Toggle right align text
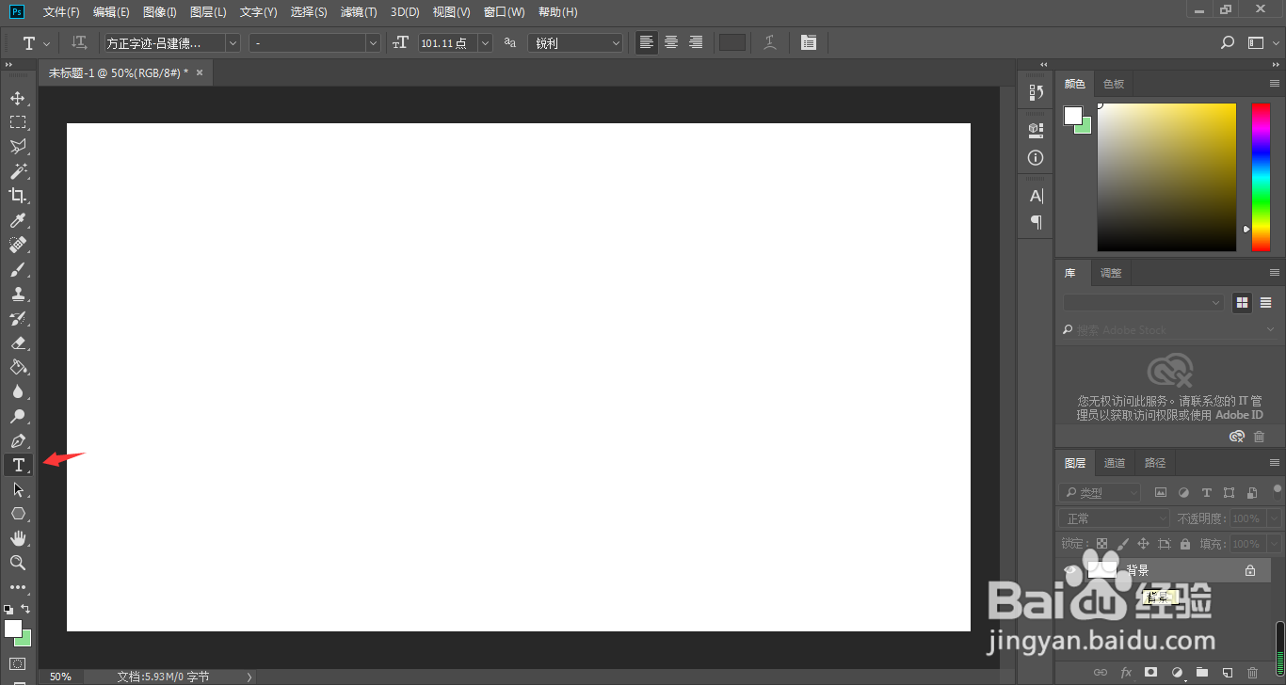 (x=696, y=42)
